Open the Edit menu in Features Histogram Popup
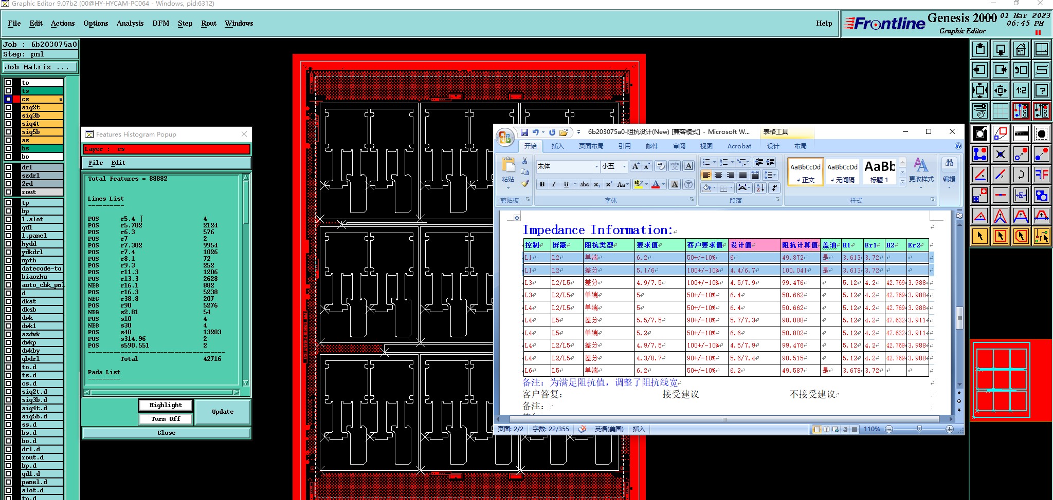The image size is (1053, 500). (118, 163)
